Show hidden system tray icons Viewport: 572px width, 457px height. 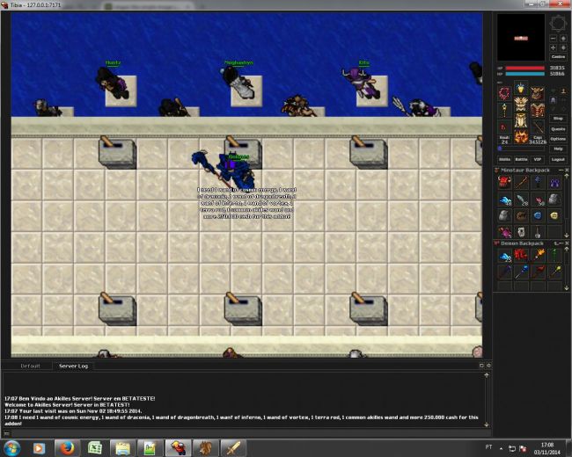pos(501,448)
